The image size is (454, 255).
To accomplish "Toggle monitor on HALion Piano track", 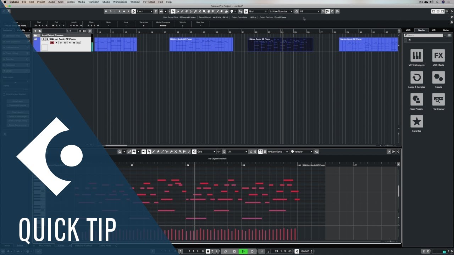I will [x=56, y=42].
